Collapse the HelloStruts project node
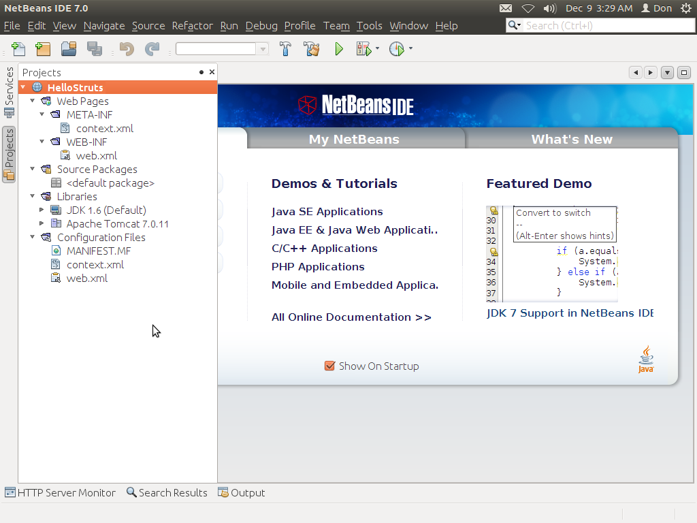697x523 pixels. coord(23,86)
